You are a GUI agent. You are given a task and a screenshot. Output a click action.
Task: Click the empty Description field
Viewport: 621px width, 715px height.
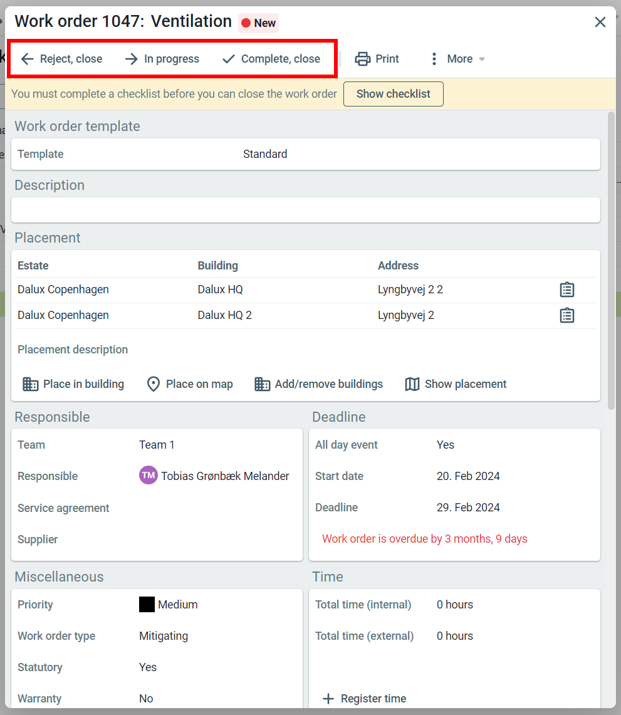(306, 210)
